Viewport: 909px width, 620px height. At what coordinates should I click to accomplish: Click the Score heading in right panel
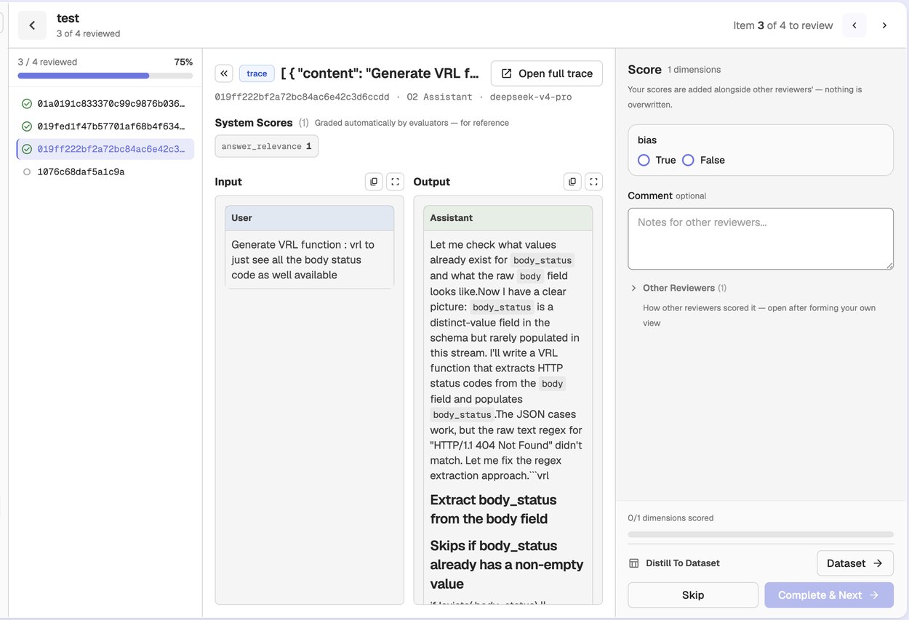coord(645,70)
